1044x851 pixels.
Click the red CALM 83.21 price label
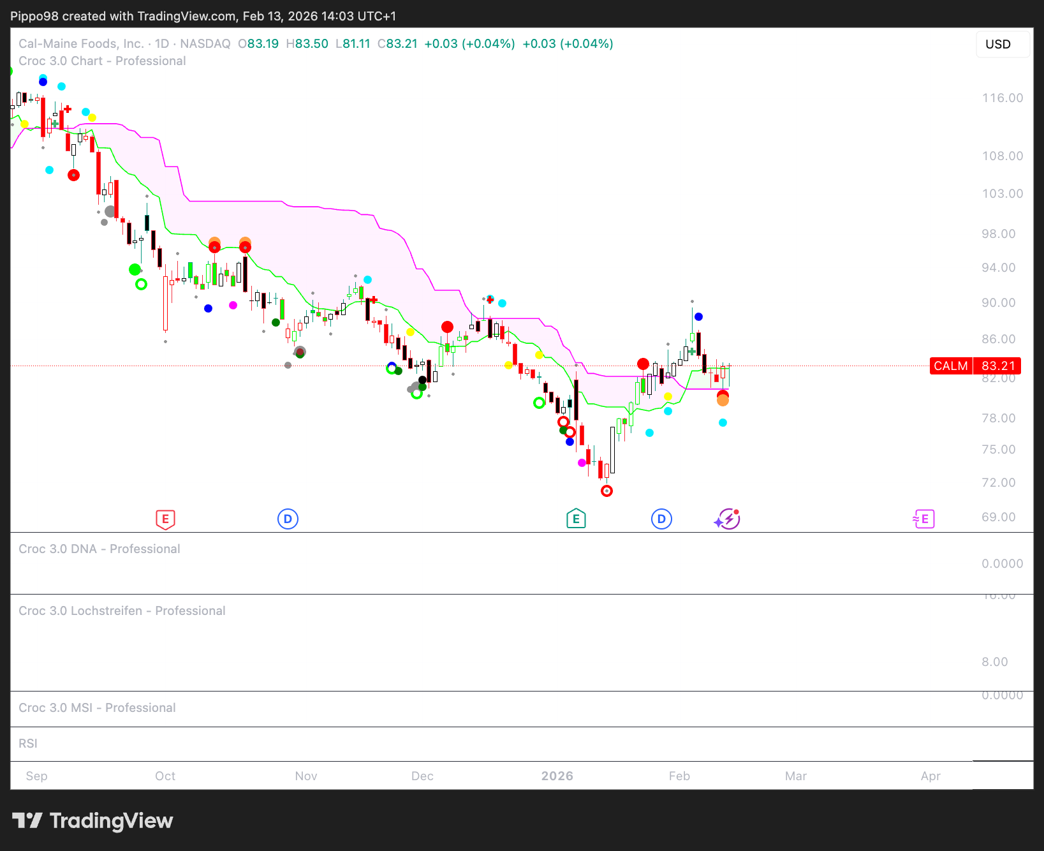[974, 366]
